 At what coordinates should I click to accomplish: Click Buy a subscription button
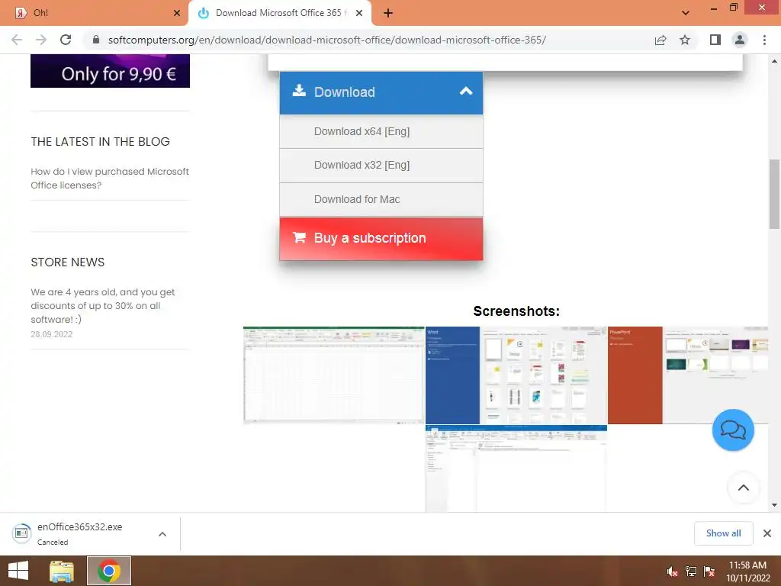coord(381,239)
